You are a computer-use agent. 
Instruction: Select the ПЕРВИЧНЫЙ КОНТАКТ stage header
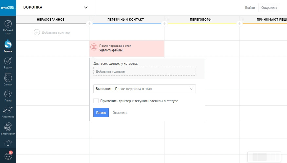pos(125,20)
